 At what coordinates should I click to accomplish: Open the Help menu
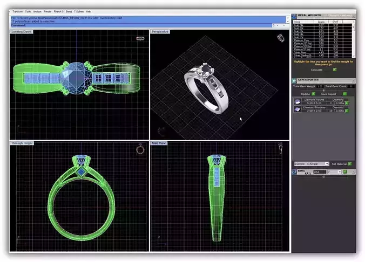pyautogui.click(x=89, y=11)
